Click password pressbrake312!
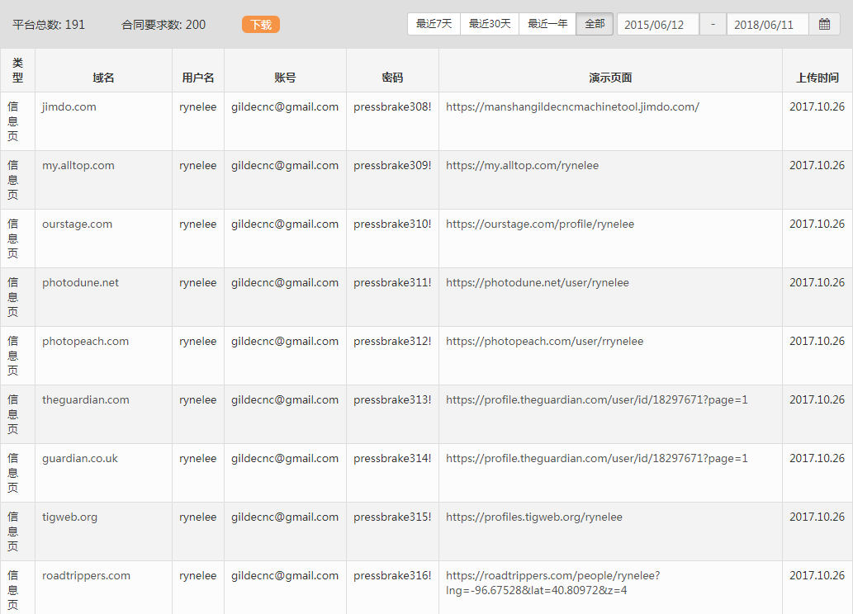Screen dimensions: 853x614 click(x=392, y=342)
